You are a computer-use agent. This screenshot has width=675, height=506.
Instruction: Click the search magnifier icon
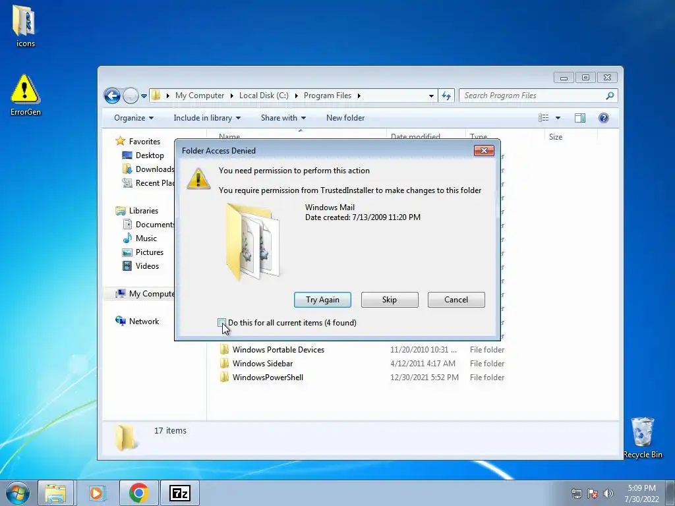[x=610, y=96]
